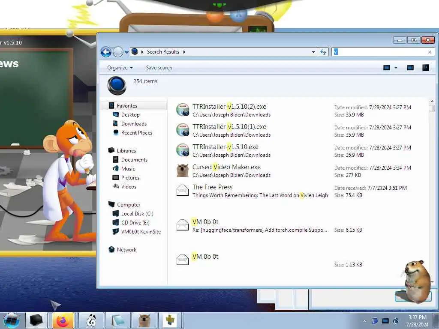Click the Cursed Video Maker.exe dog icon

183,170
